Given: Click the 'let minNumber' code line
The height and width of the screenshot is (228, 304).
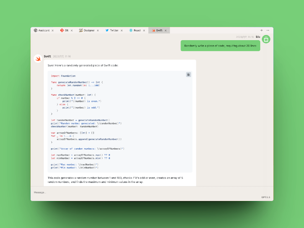Looking at the screenshot, I should click(80, 158).
